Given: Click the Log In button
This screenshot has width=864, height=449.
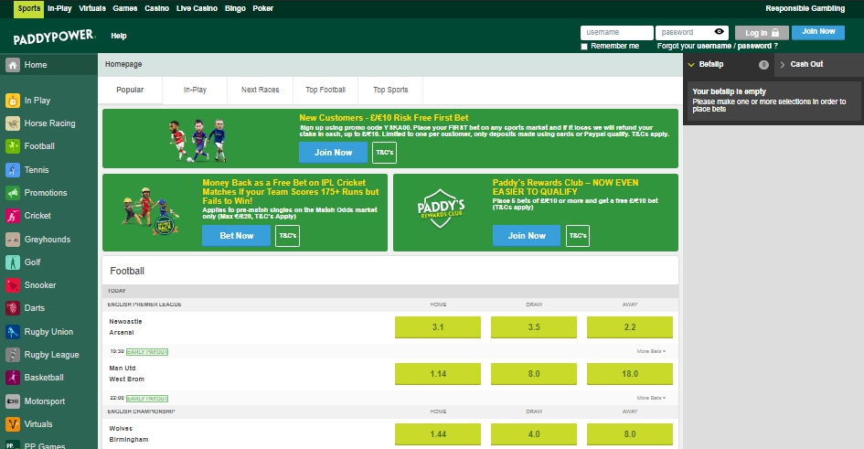Looking at the screenshot, I should click(762, 33).
